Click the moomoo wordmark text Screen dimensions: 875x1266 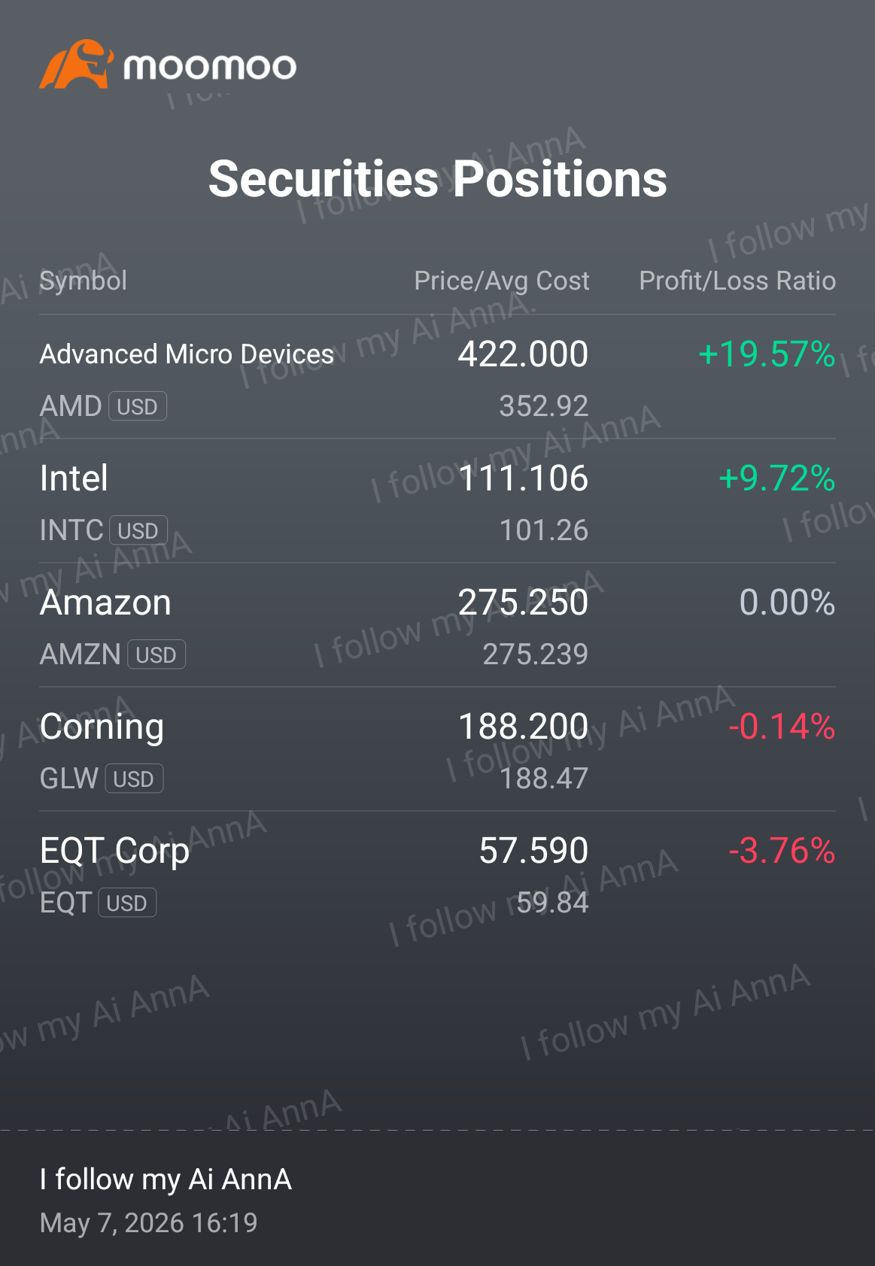[x=210, y=67]
